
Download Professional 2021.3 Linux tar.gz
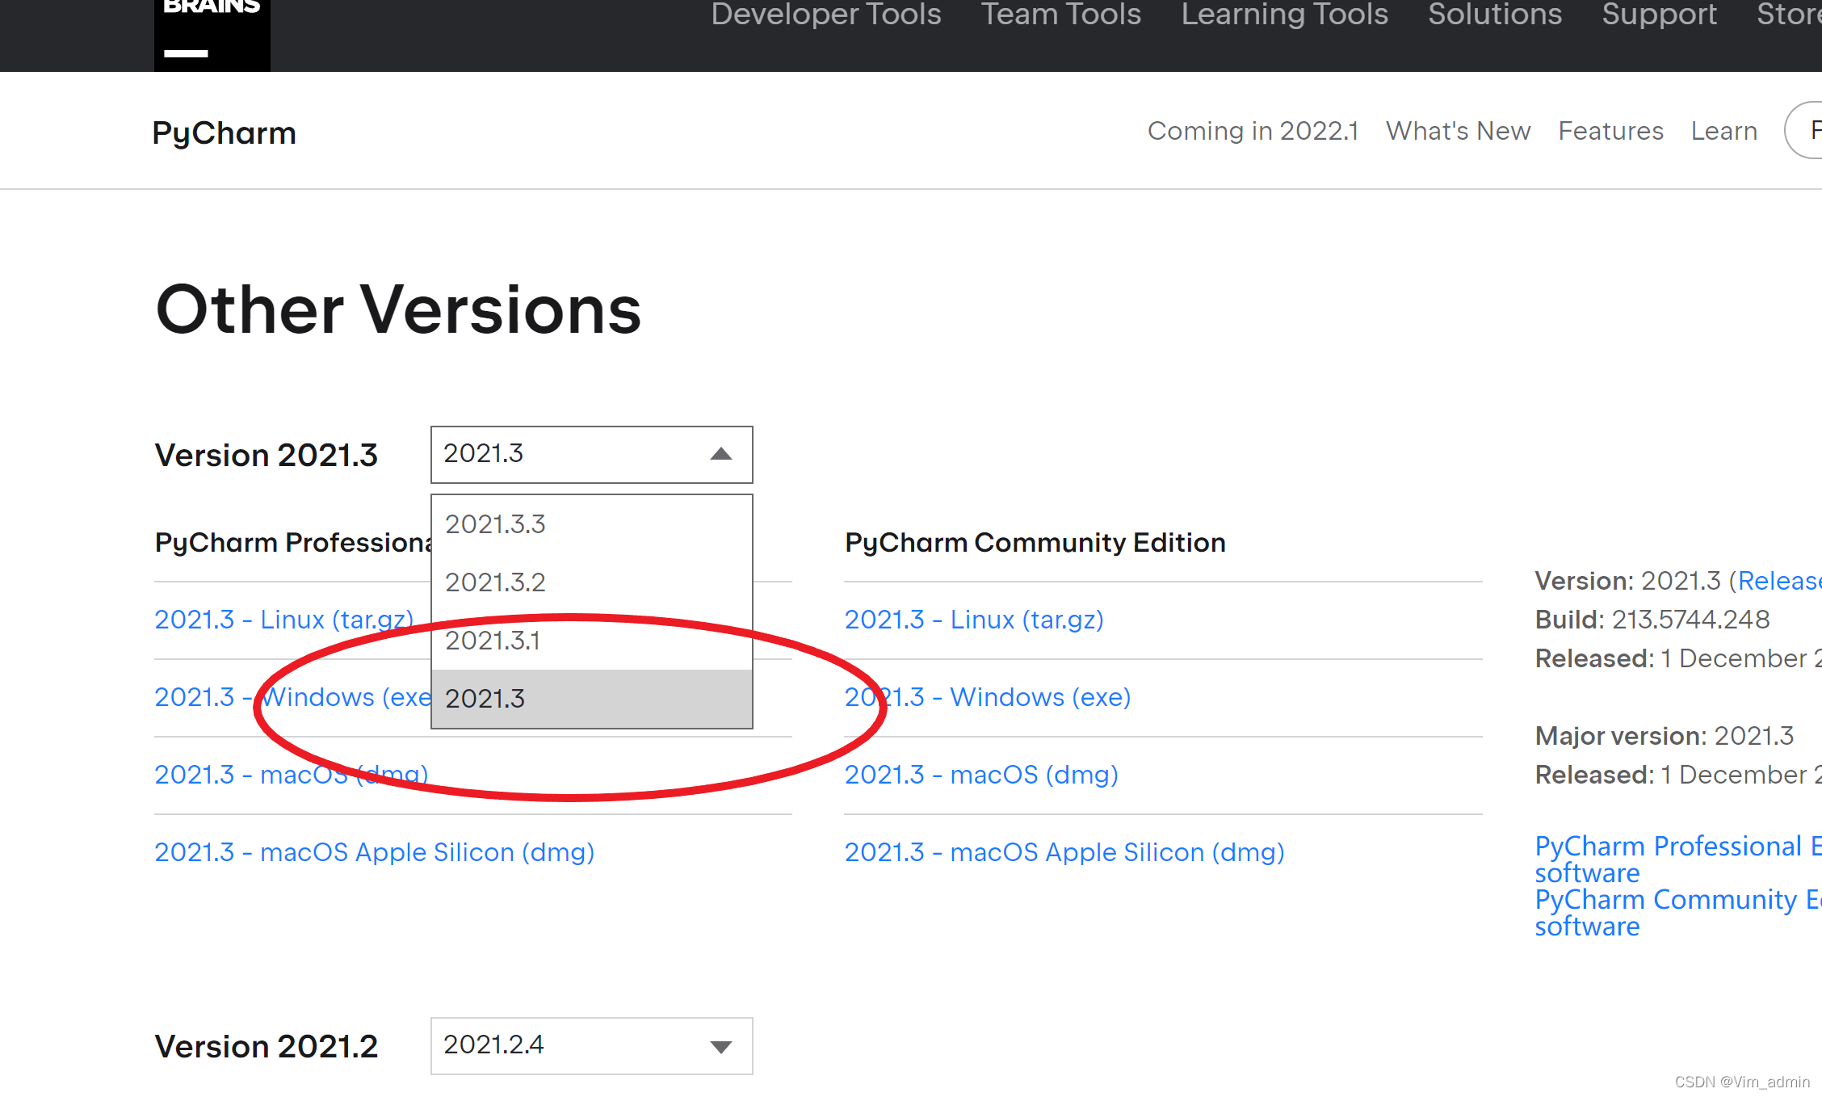pyautogui.click(x=283, y=620)
